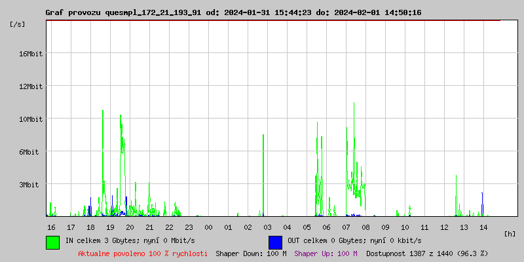524x262 pixels.
Task: Select the hour 00 label on the time axis
Action: click(x=208, y=227)
